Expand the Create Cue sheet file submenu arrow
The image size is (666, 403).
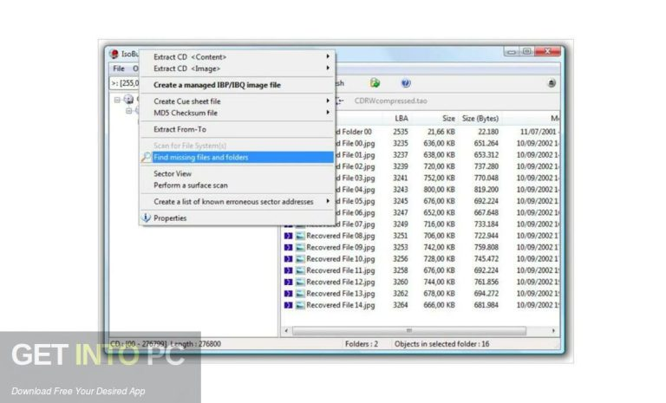pos(328,101)
